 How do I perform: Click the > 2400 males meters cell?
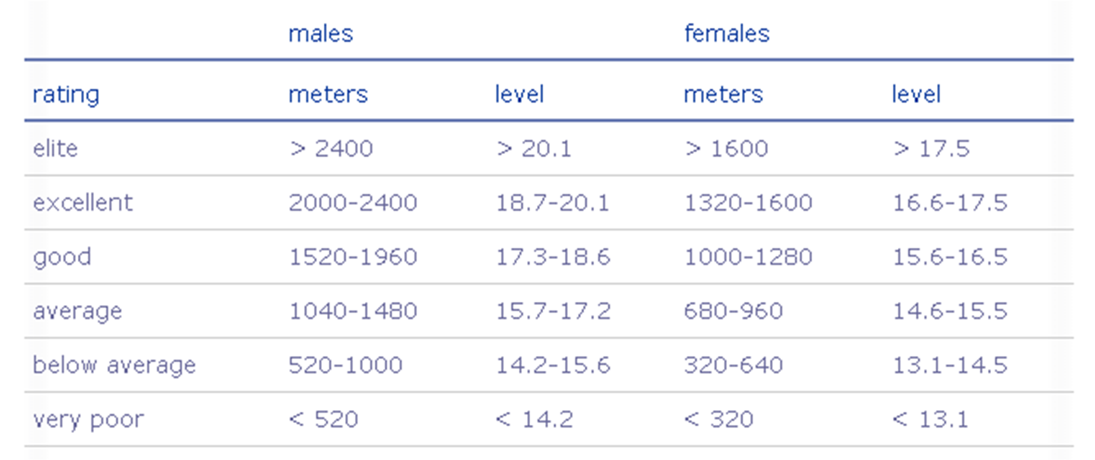pyautogui.click(x=331, y=149)
